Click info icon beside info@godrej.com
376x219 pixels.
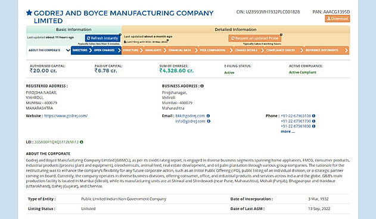pyautogui.click(x=209, y=121)
